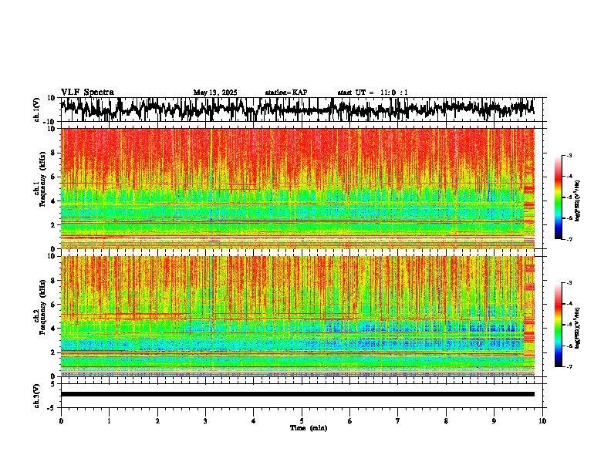Image resolution: width=611 pixels, height=472 pixels.
Task: Click tick label "8" on the time axis
Action: click(x=446, y=421)
